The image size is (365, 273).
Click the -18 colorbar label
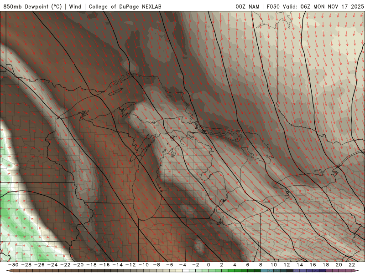coord(91,265)
